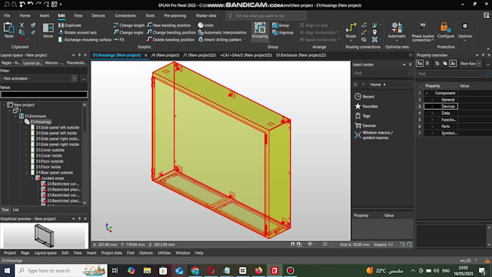
Task: Click the Fit tool
Action: click(x=119, y=40)
